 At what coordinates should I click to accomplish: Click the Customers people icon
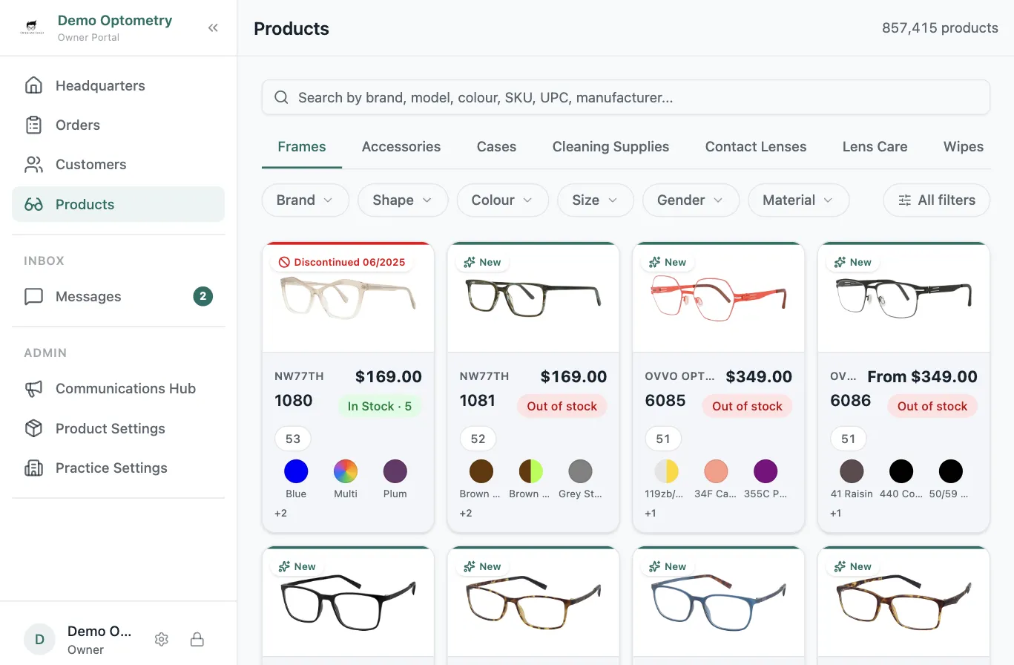point(33,164)
